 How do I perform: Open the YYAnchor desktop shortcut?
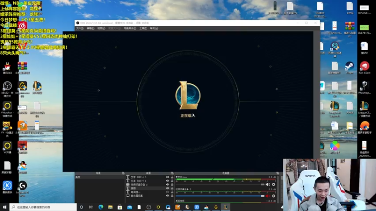7,109
